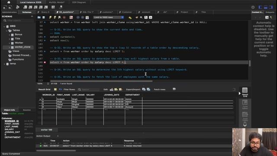Expand the Title table node
277x156 pixels.
coord(10,39)
